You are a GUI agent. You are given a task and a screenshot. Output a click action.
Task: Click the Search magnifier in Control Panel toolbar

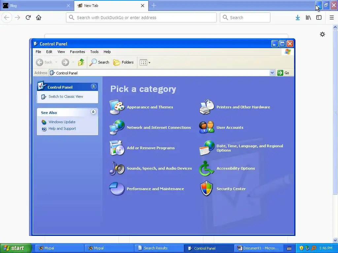click(99, 62)
